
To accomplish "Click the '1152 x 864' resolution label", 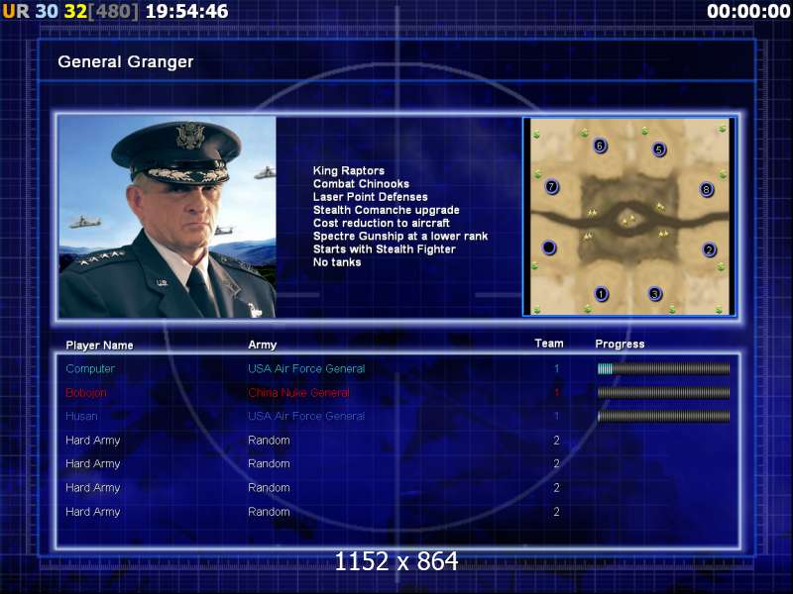I will (396, 561).
